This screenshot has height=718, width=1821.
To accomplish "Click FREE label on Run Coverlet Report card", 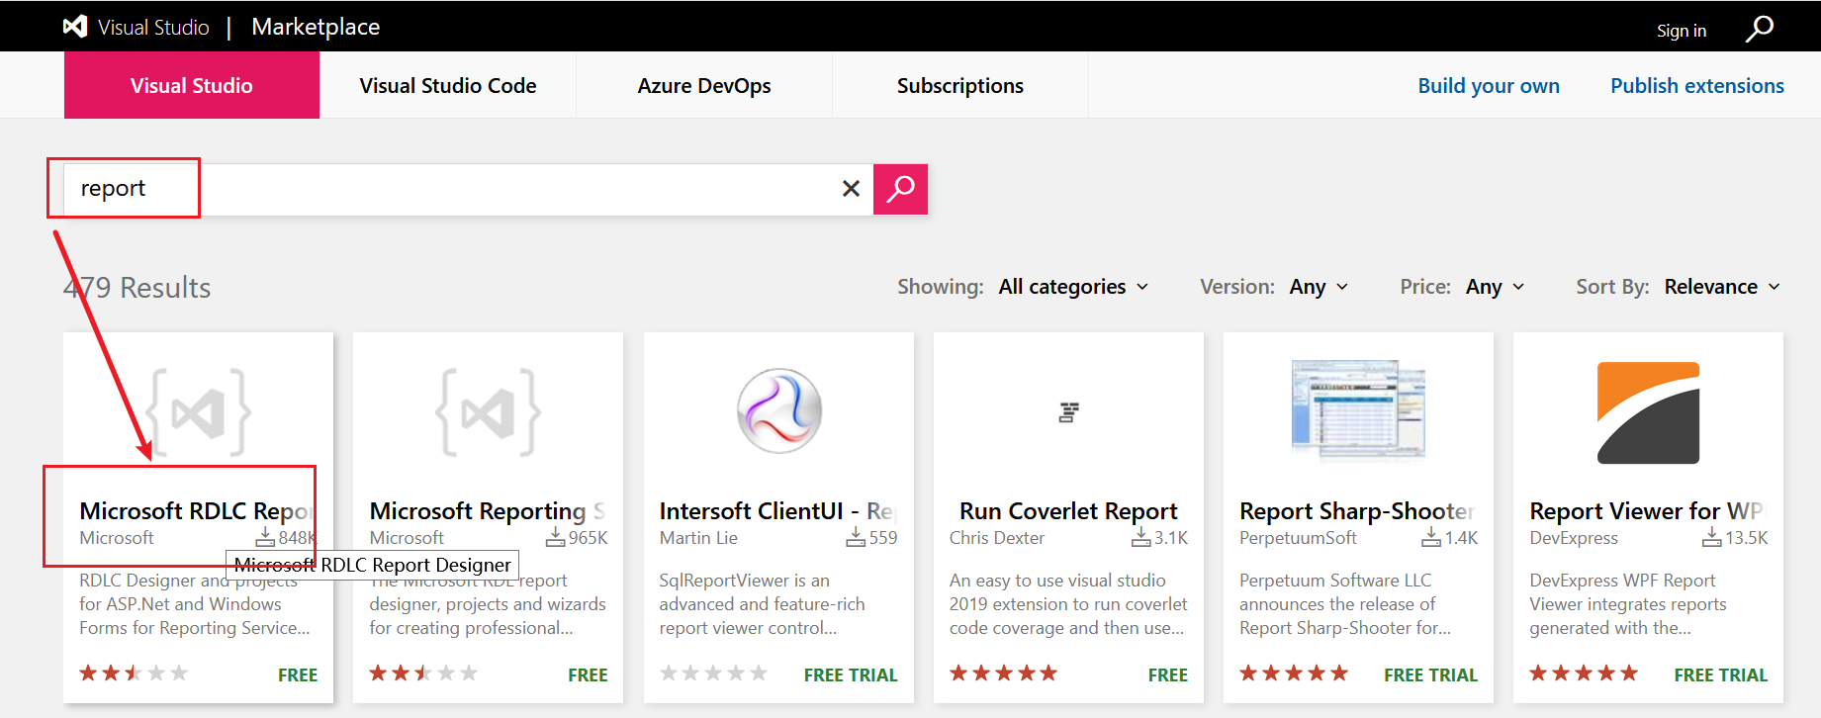I will coord(1168,675).
